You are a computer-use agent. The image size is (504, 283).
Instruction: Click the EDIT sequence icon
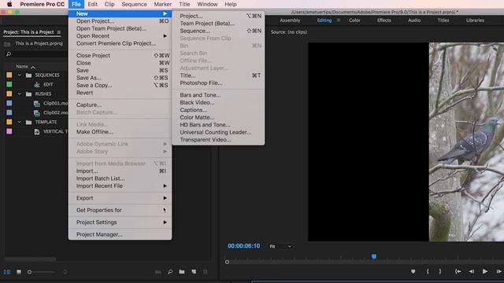[x=37, y=85]
